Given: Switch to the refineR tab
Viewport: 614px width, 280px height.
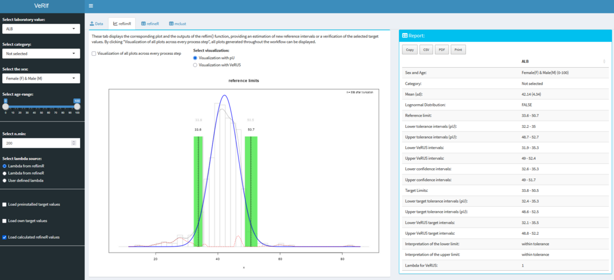Looking at the screenshot, I should tap(150, 24).
